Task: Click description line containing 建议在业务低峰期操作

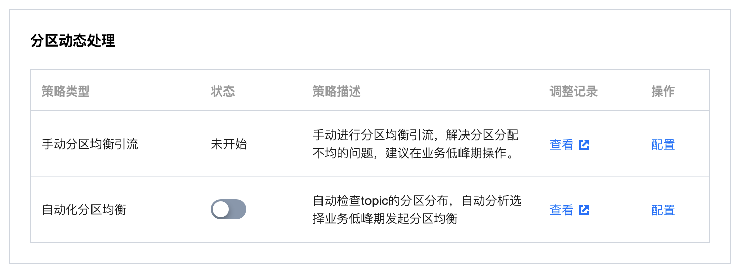Action: (414, 154)
